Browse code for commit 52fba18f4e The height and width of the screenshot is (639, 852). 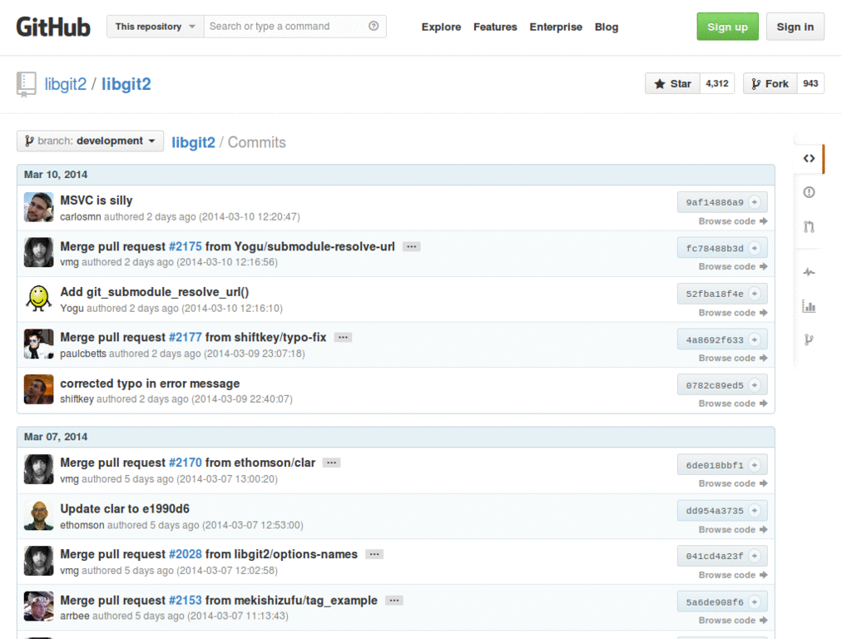pos(733,313)
